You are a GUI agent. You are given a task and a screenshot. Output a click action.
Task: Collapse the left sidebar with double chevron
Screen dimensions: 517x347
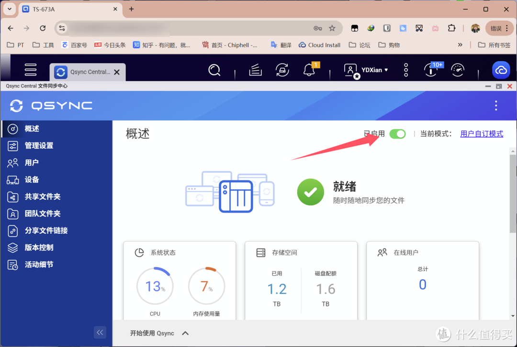point(100,332)
